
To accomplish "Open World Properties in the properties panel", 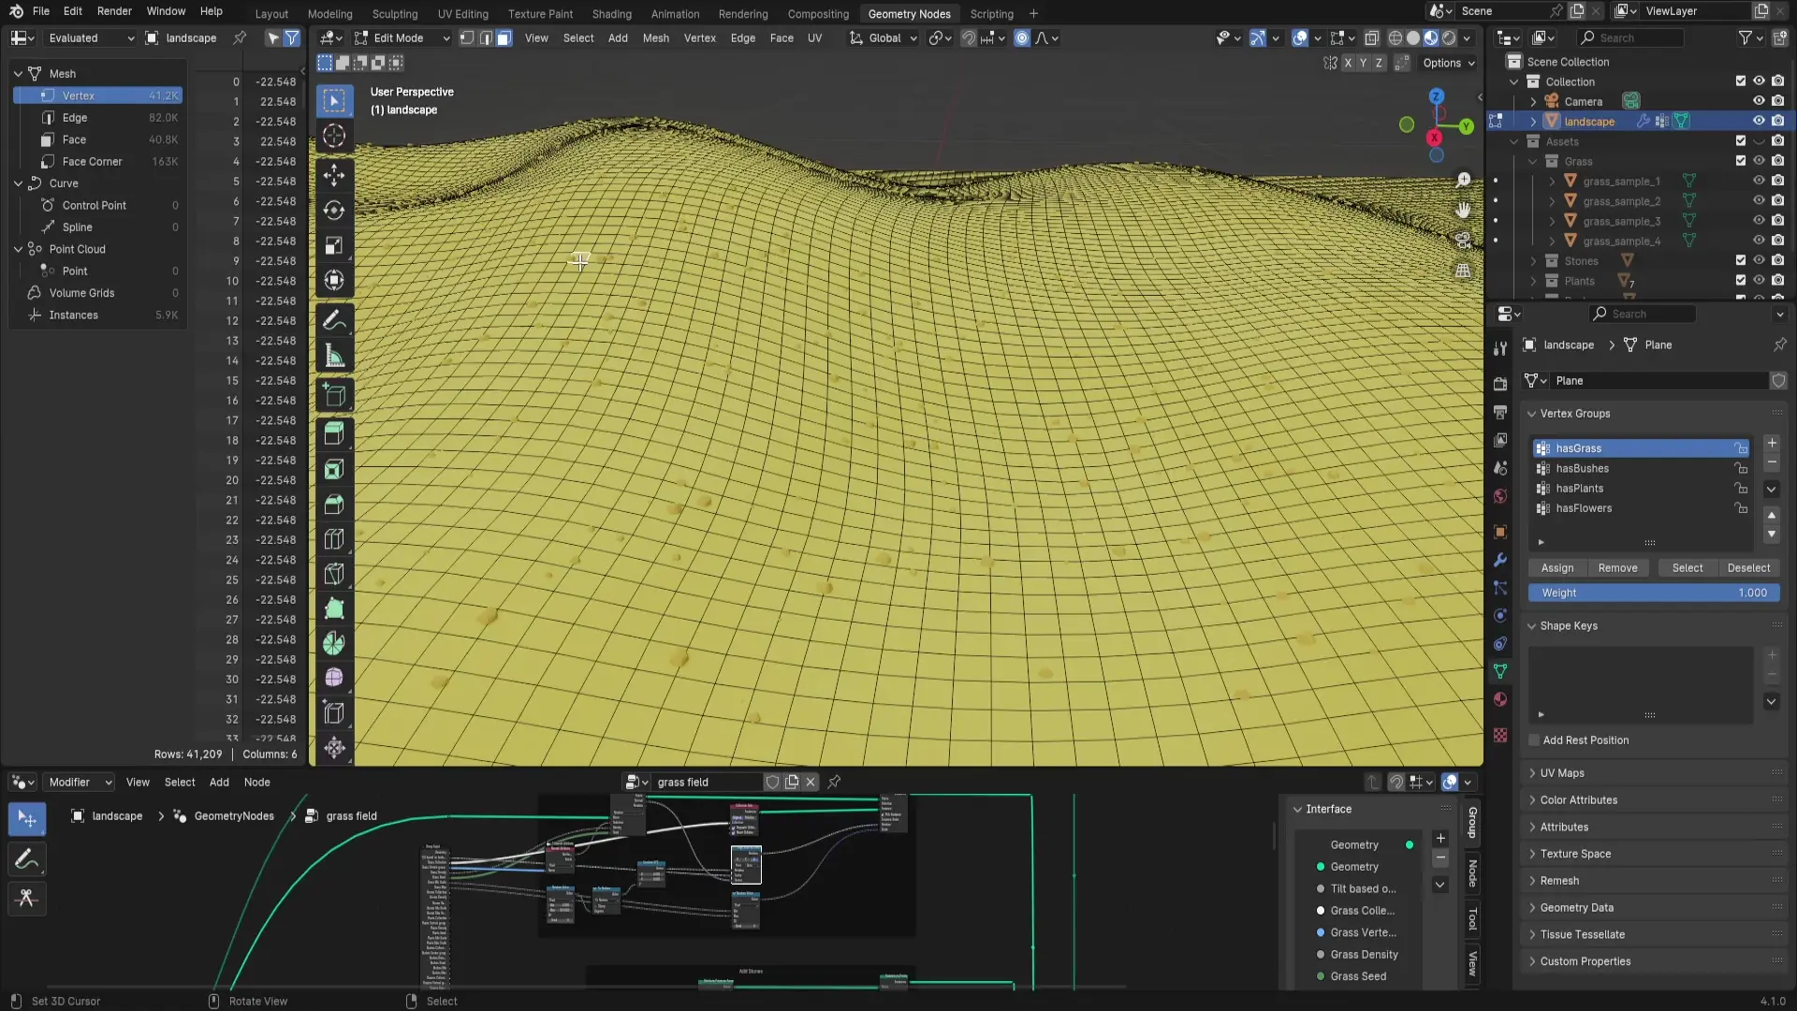I will 1500,496.
